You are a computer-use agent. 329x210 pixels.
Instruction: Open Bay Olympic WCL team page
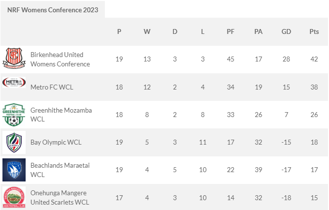(56, 142)
